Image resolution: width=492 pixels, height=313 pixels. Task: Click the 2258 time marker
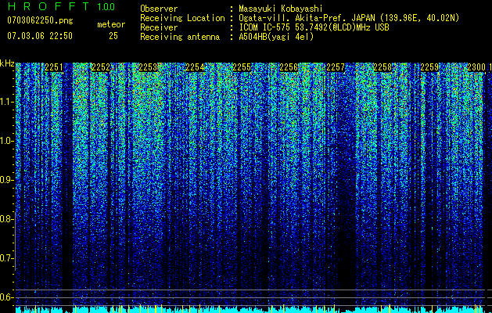[x=382, y=67]
